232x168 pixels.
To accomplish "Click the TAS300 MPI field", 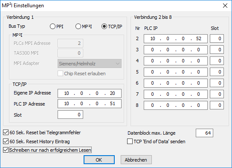I will (x=70, y=53).
